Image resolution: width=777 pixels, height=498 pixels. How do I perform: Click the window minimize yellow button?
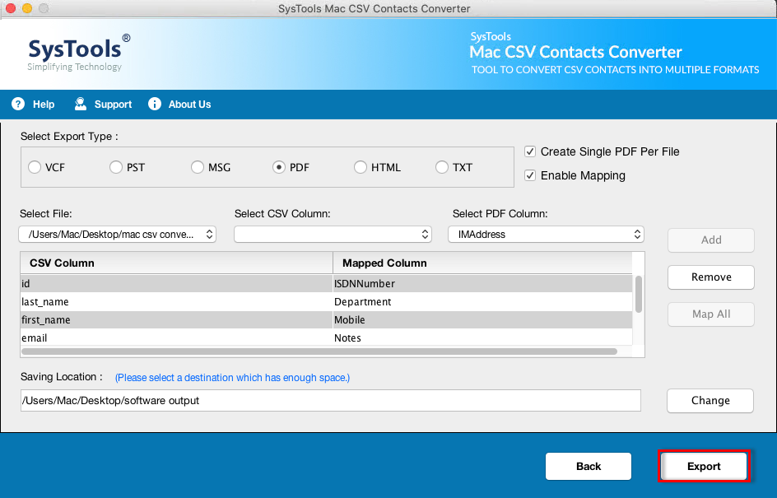coord(27,8)
